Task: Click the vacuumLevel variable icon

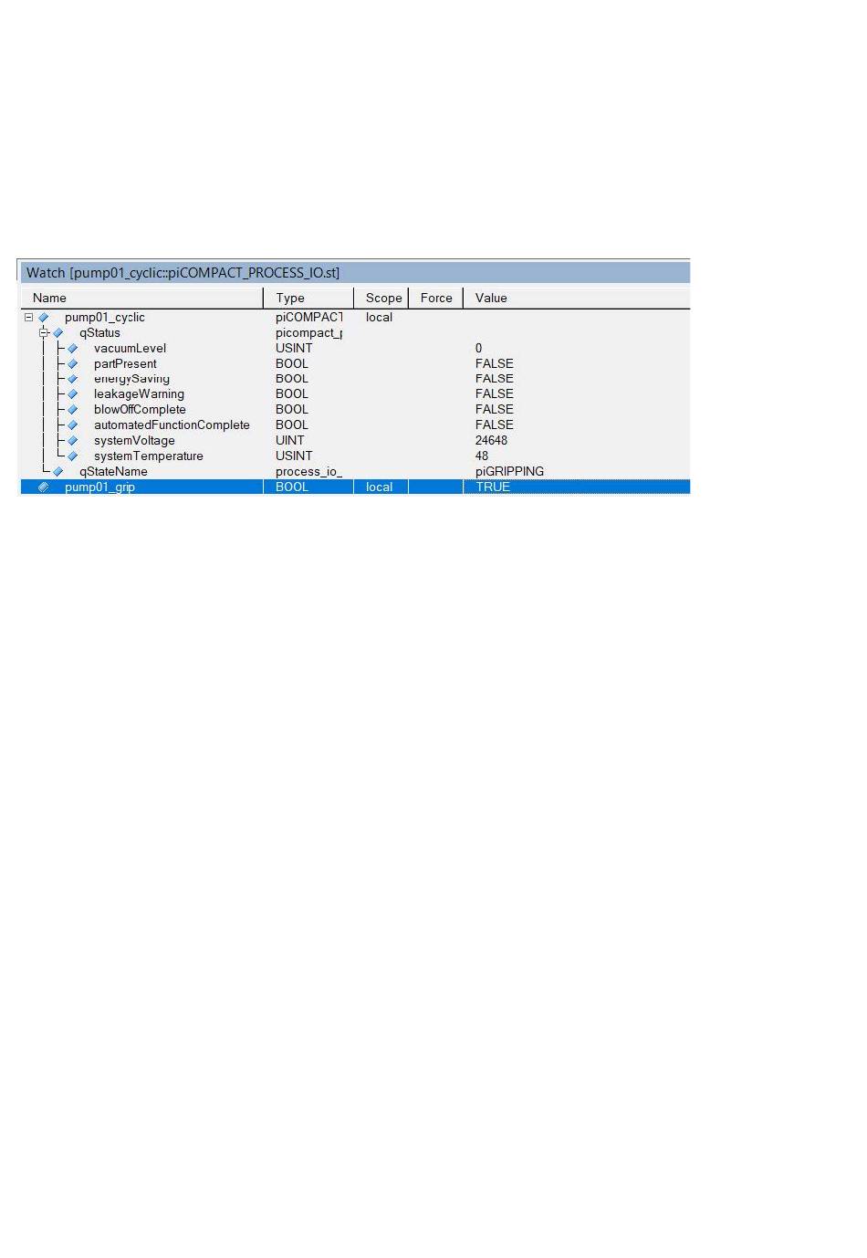Action: pyautogui.click(x=72, y=349)
